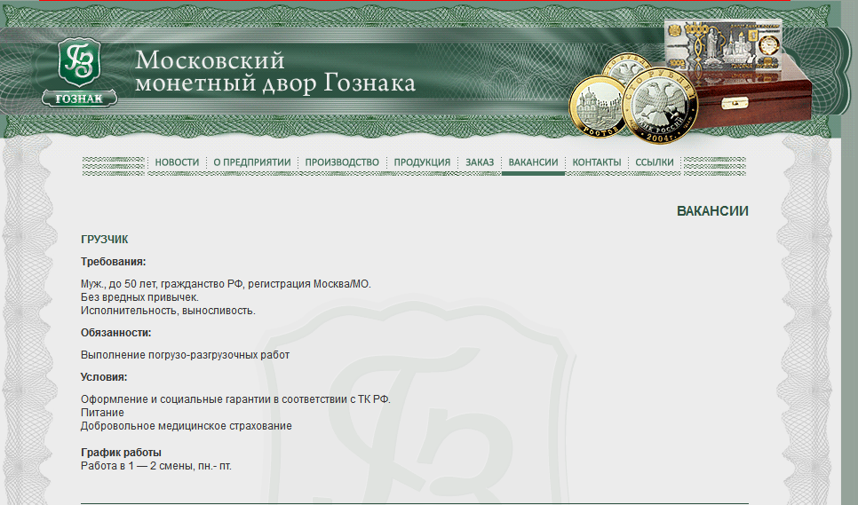Click the Rostov gold-silver coin image
The height and width of the screenshot is (505, 858).
pos(598,107)
